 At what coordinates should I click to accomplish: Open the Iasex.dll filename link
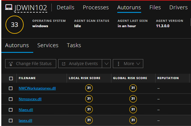25,121
